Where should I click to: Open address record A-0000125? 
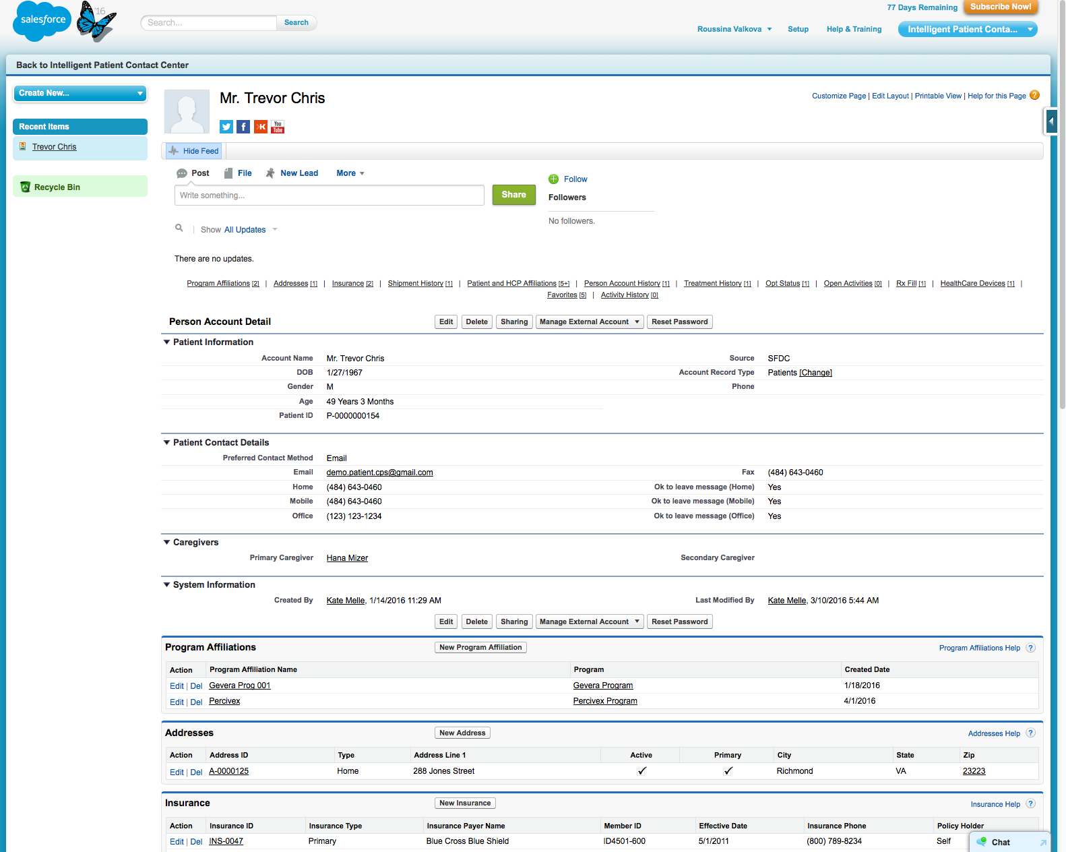228,771
